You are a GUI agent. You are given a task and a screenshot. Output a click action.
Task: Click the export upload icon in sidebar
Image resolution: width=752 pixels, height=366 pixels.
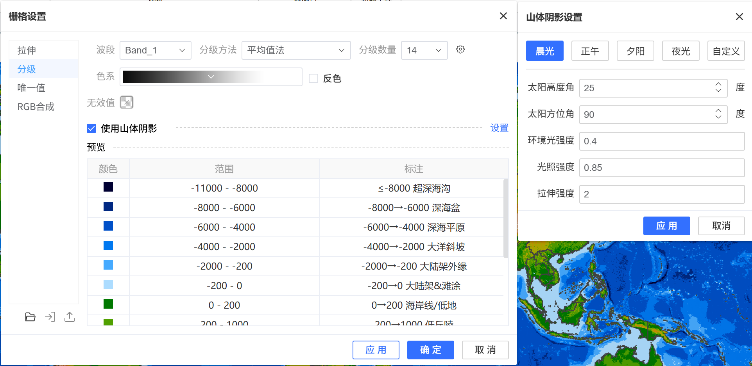pyautogui.click(x=70, y=317)
